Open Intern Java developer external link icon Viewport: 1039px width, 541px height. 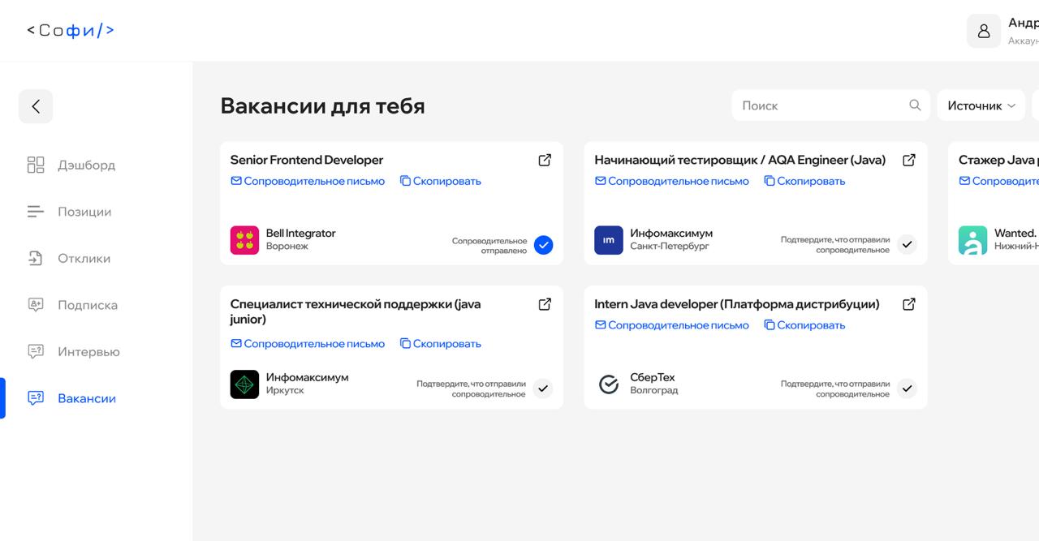coord(909,304)
